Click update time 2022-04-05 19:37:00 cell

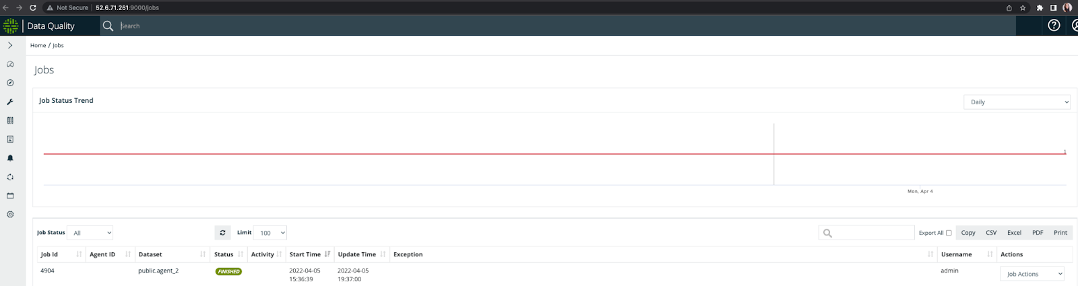pyautogui.click(x=353, y=275)
